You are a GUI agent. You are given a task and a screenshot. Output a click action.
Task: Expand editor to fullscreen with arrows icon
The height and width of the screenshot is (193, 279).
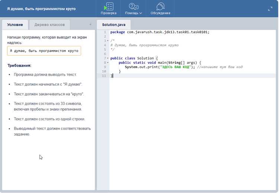pyautogui.click(x=270, y=9)
